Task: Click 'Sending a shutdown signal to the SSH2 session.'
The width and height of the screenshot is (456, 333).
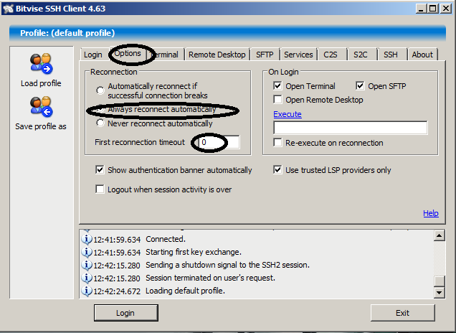Action: point(227,265)
